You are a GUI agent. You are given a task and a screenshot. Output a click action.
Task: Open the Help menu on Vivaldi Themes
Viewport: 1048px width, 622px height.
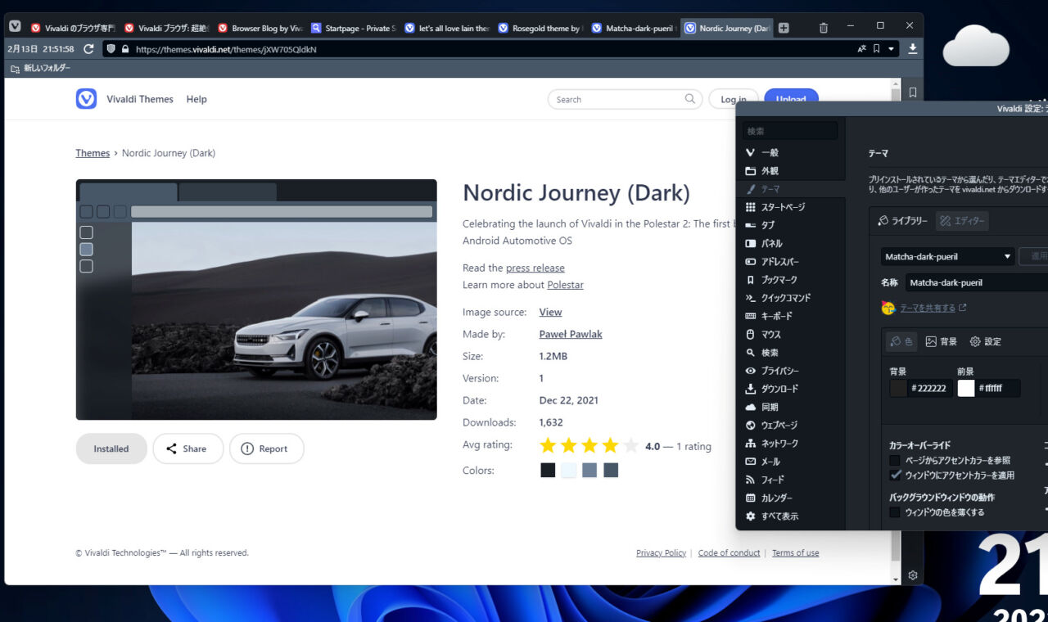point(196,99)
